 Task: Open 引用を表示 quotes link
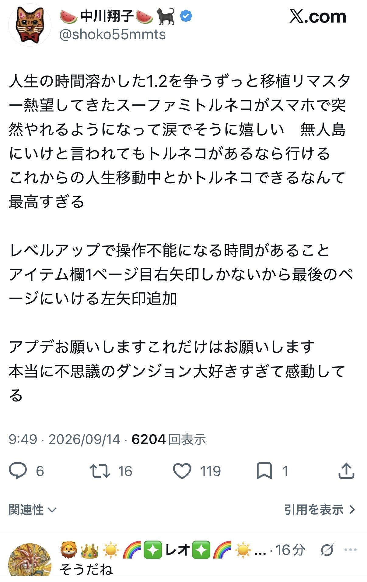(x=314, y=510)
